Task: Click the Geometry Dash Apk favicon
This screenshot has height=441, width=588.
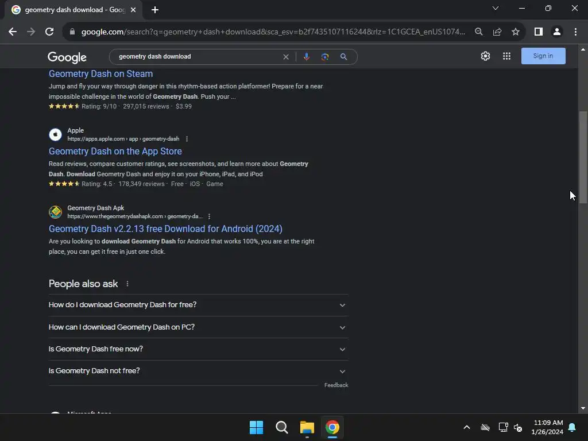Action: pyautogui.click(x=56, y=212)
